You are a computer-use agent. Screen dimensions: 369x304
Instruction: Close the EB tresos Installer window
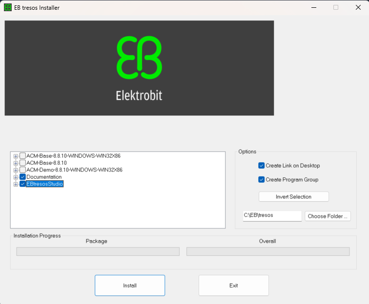coord(358,7)
